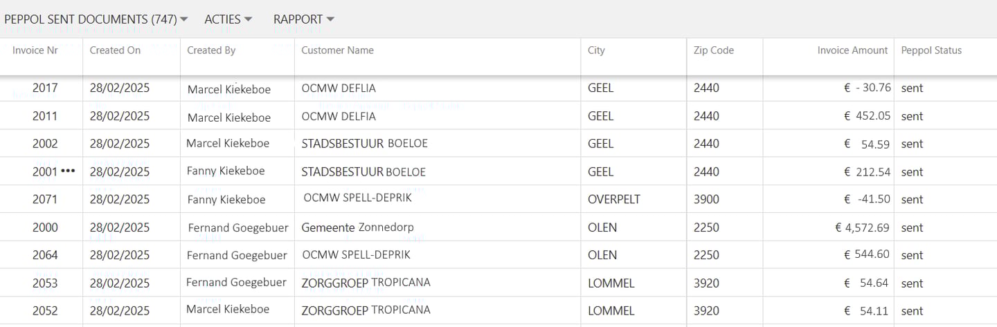Click customer name OCMW DEFLIA
Image resolution: width=997 pixels, height=327 pixels.
click(x=339, y=88)
